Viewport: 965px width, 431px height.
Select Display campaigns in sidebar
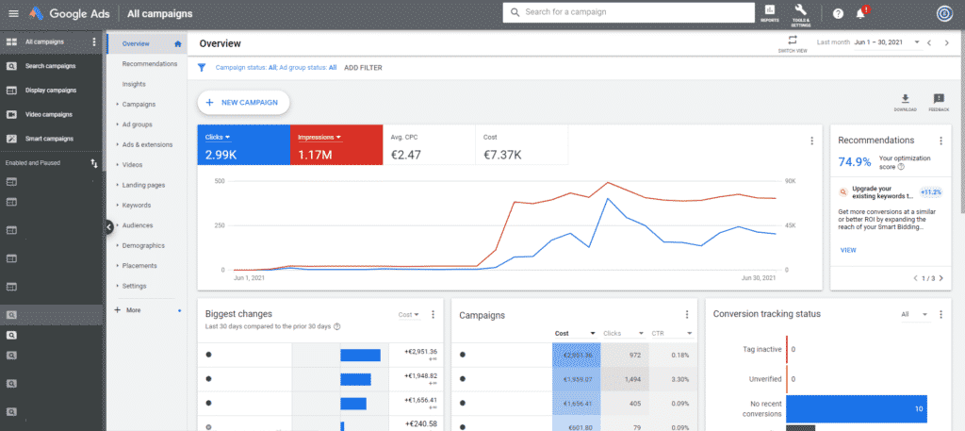51,90
